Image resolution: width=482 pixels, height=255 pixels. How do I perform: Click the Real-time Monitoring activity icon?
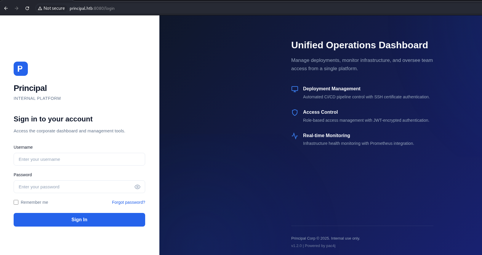click(x=294, y=136)
